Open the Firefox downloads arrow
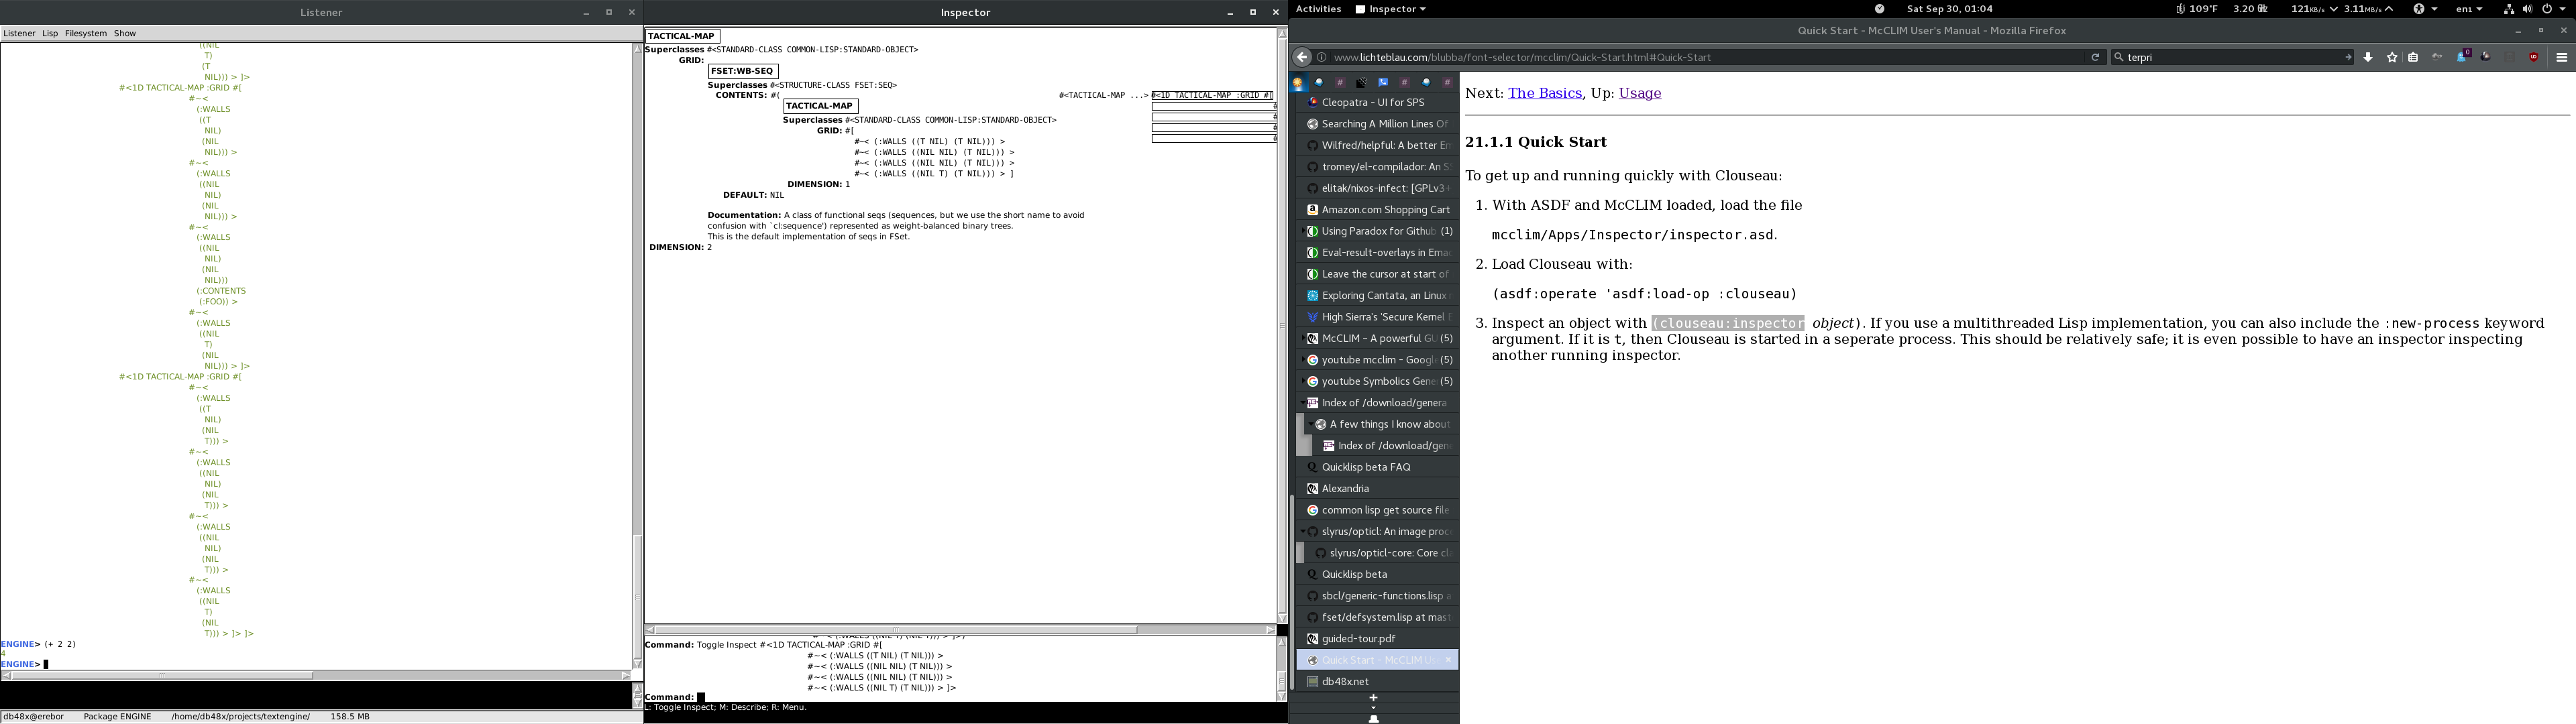This screenshot has width=2576, height=724. tap(2368, 57)
